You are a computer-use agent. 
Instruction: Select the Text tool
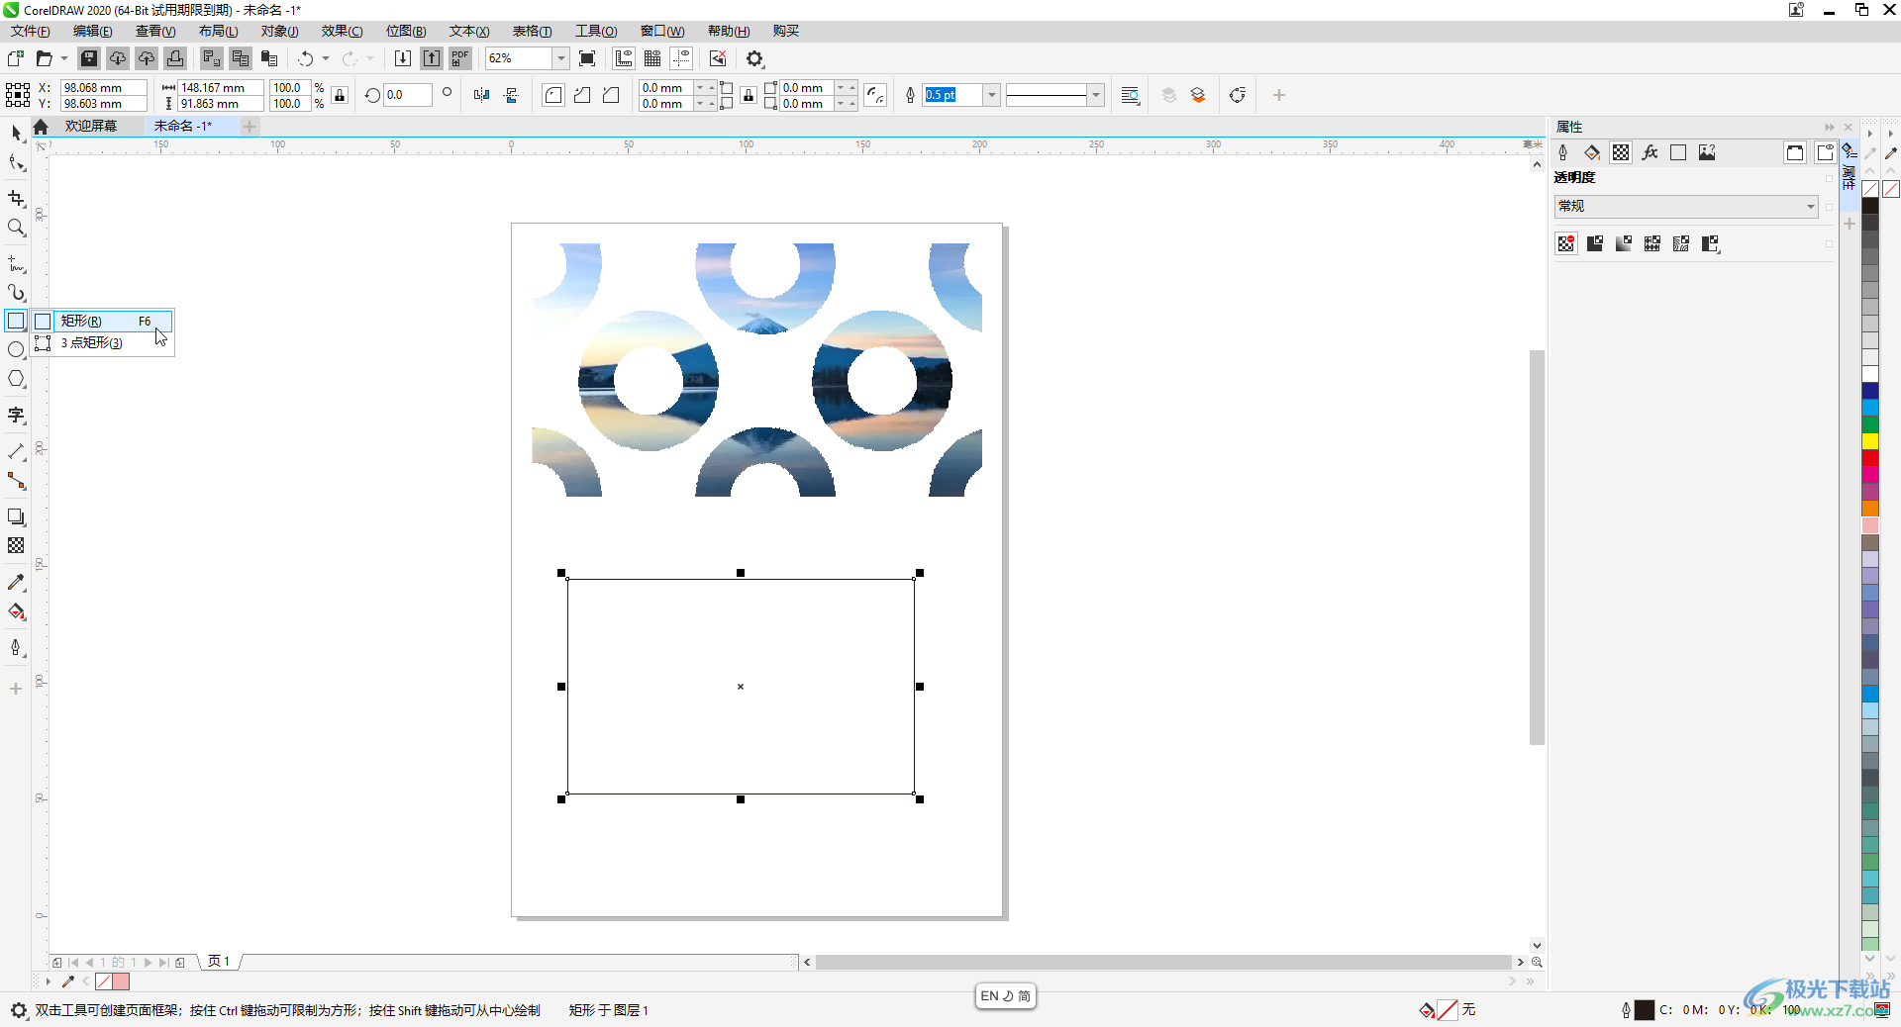click(16, 415)
